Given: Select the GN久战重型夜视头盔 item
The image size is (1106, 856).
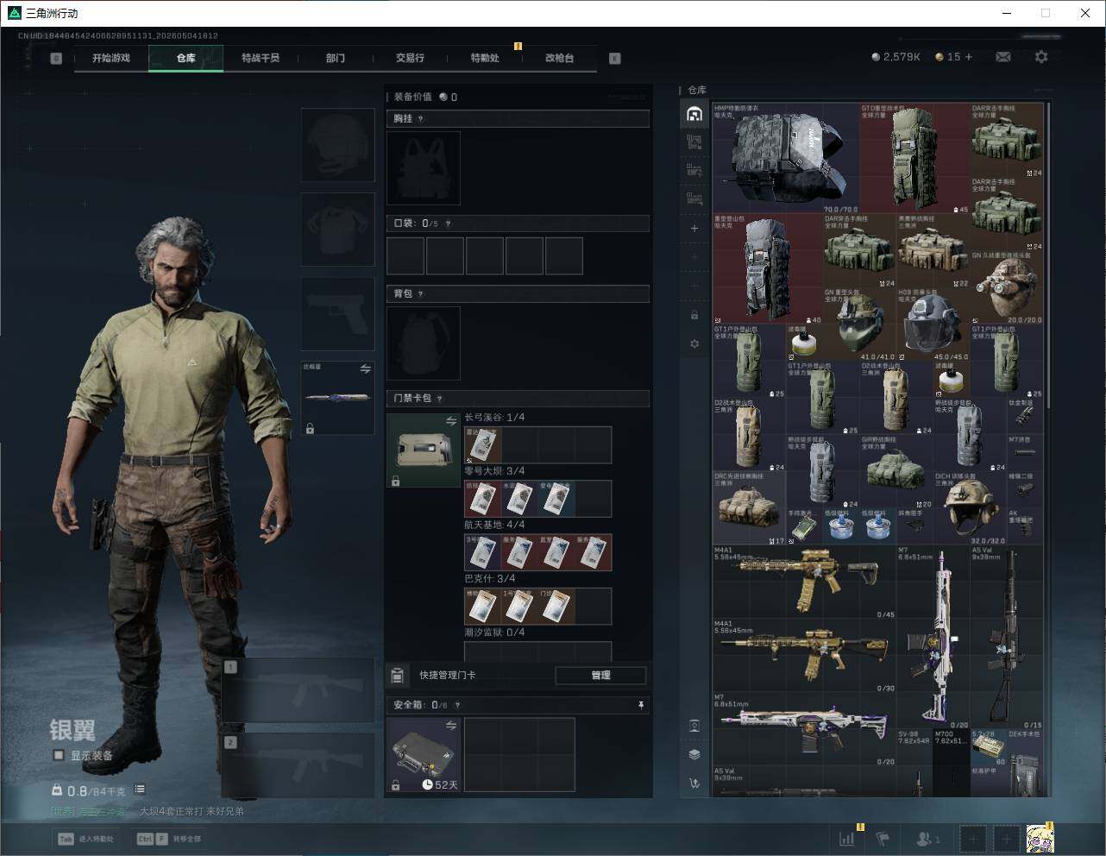Looking at the screenshot, I should tap(1007, 287).
